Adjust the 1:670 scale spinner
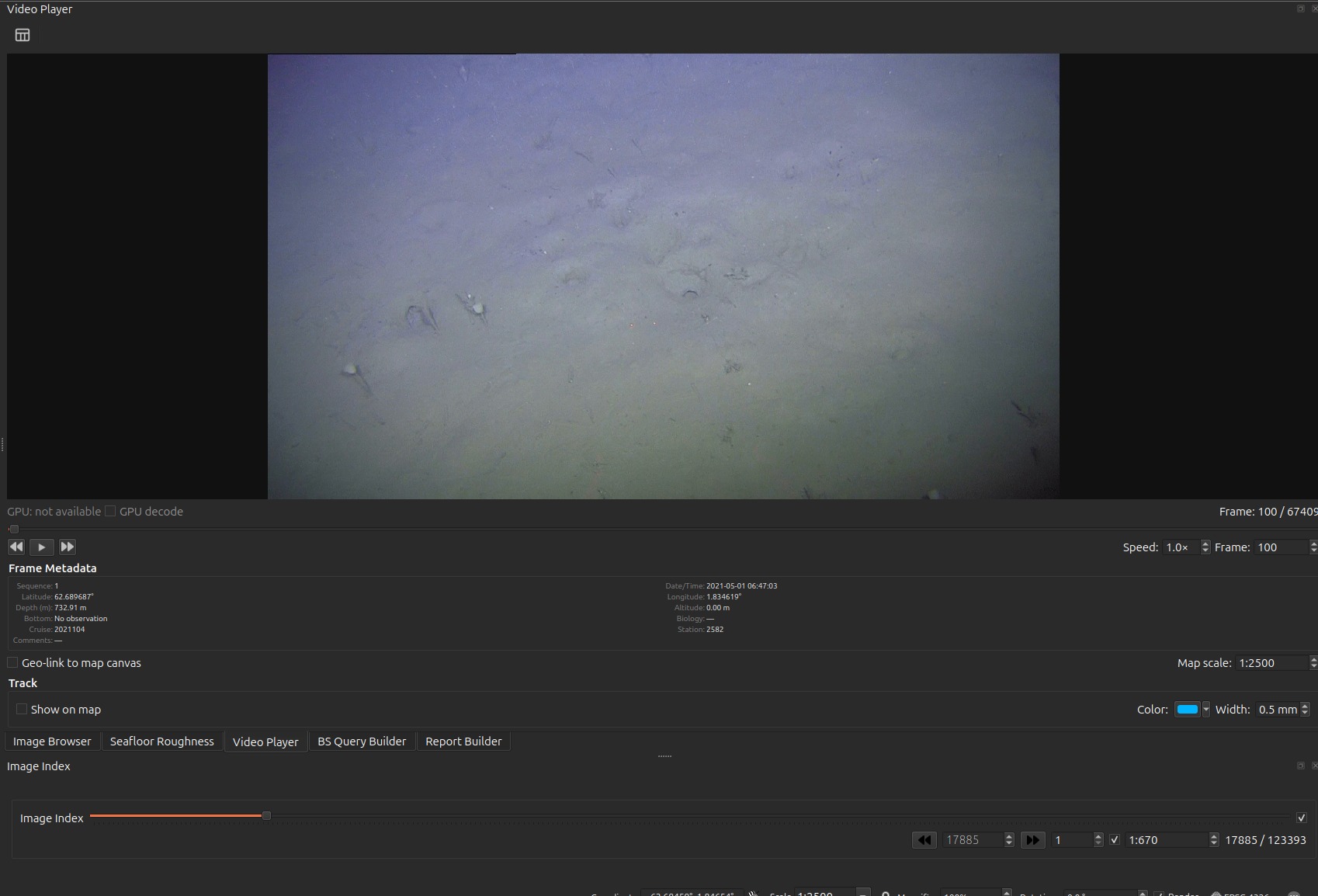This screenshot has width=1318, height=896. [1214, 840]
